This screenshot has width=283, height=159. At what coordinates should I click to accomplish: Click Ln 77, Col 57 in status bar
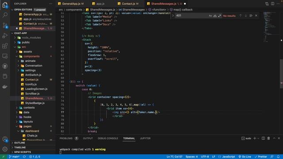174,157
